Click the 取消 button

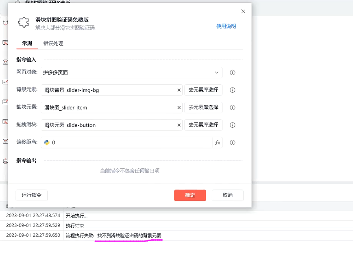click(227, 195)
